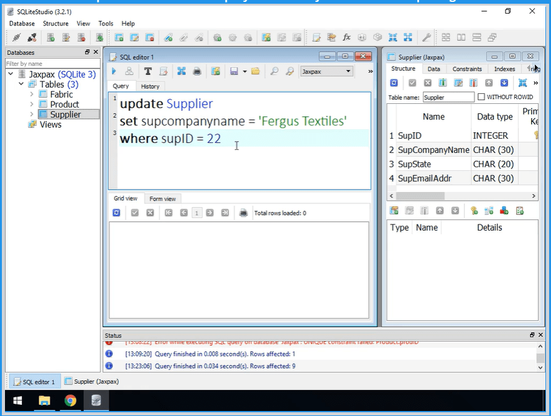
Task: Open configuration with the wrench icon
Action: [426, 37]
